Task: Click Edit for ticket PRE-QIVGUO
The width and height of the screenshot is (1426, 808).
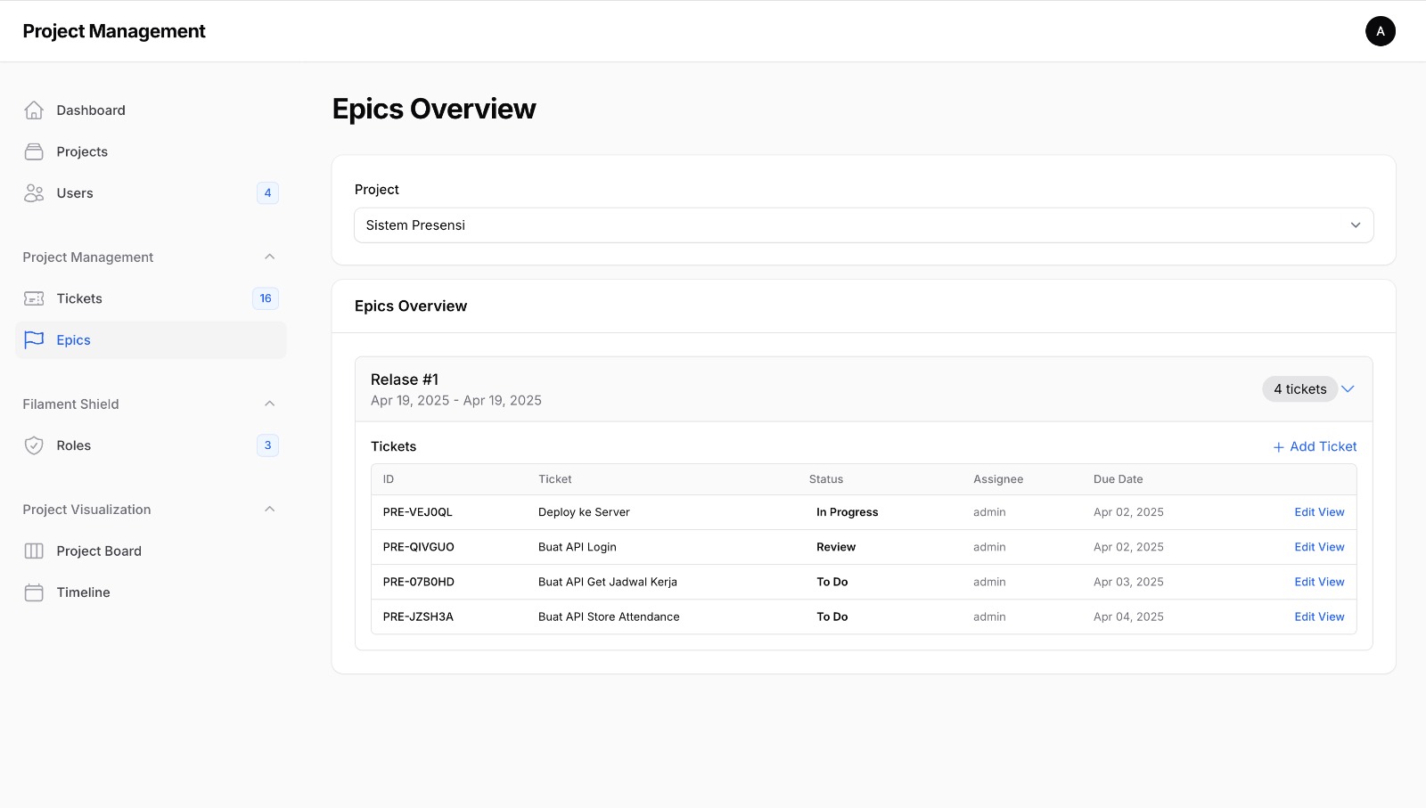Action: coord(1305,547)
